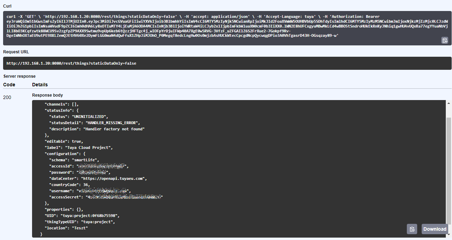
Task: Click the "editable": true line
Action: click(x=64, y=141)
